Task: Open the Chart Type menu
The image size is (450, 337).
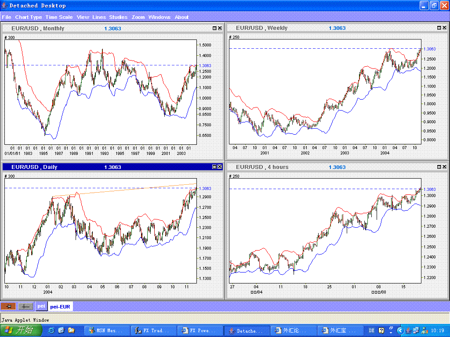Action: pyautogui.click(x=29, y=17)
